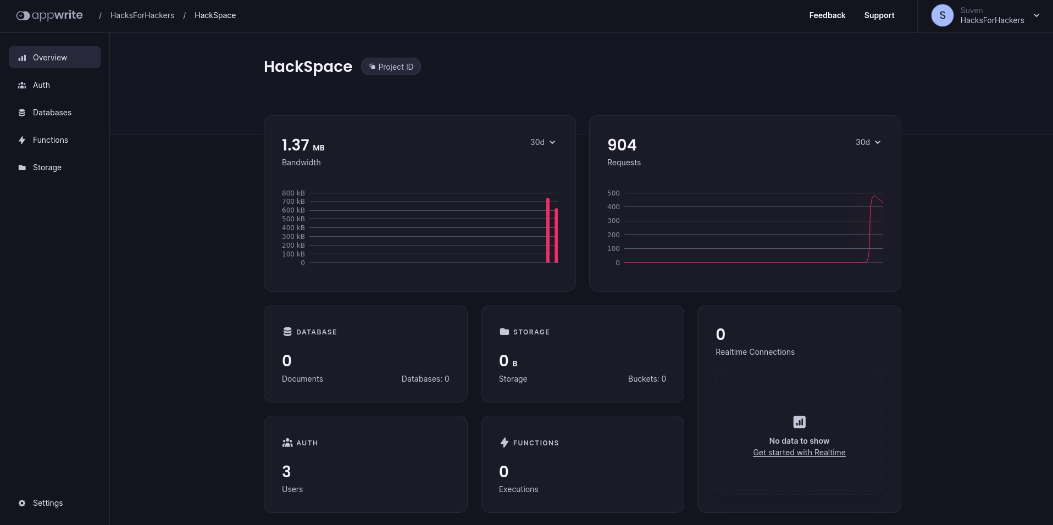This screenshot has width=1053, height=525.
Task: Click the tallest bar in the Bandwidth chart
Action: 548,230
